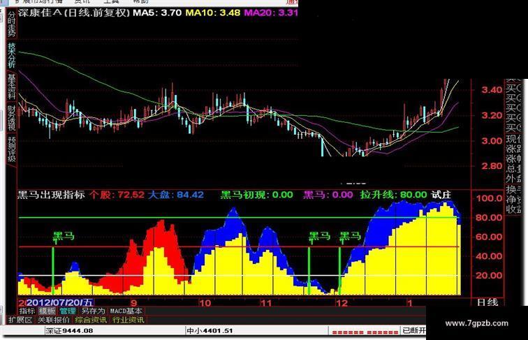Open the 分时走势 side tab
Image resolution: width=528 pixels, height=340 pixels.
tap(11, 24)
